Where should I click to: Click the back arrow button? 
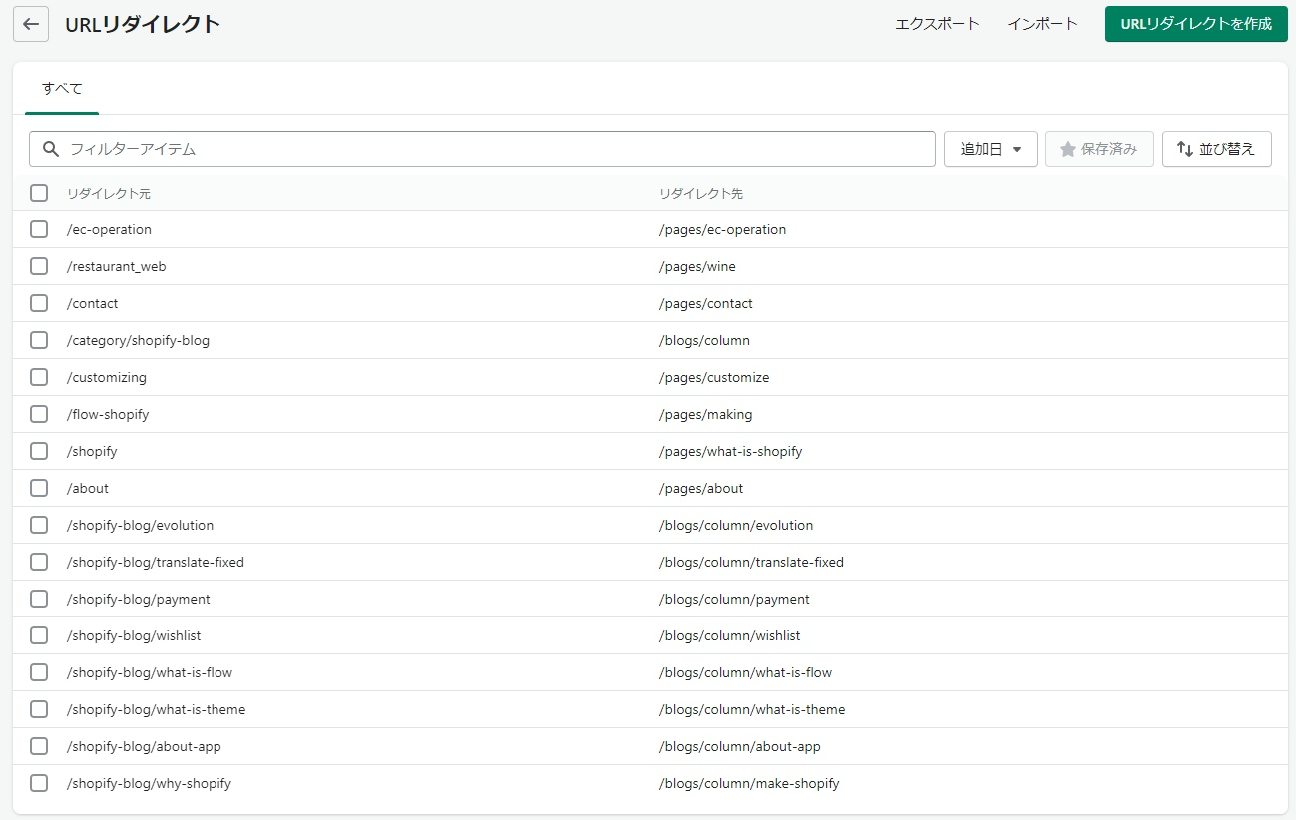tap(31, 24)
